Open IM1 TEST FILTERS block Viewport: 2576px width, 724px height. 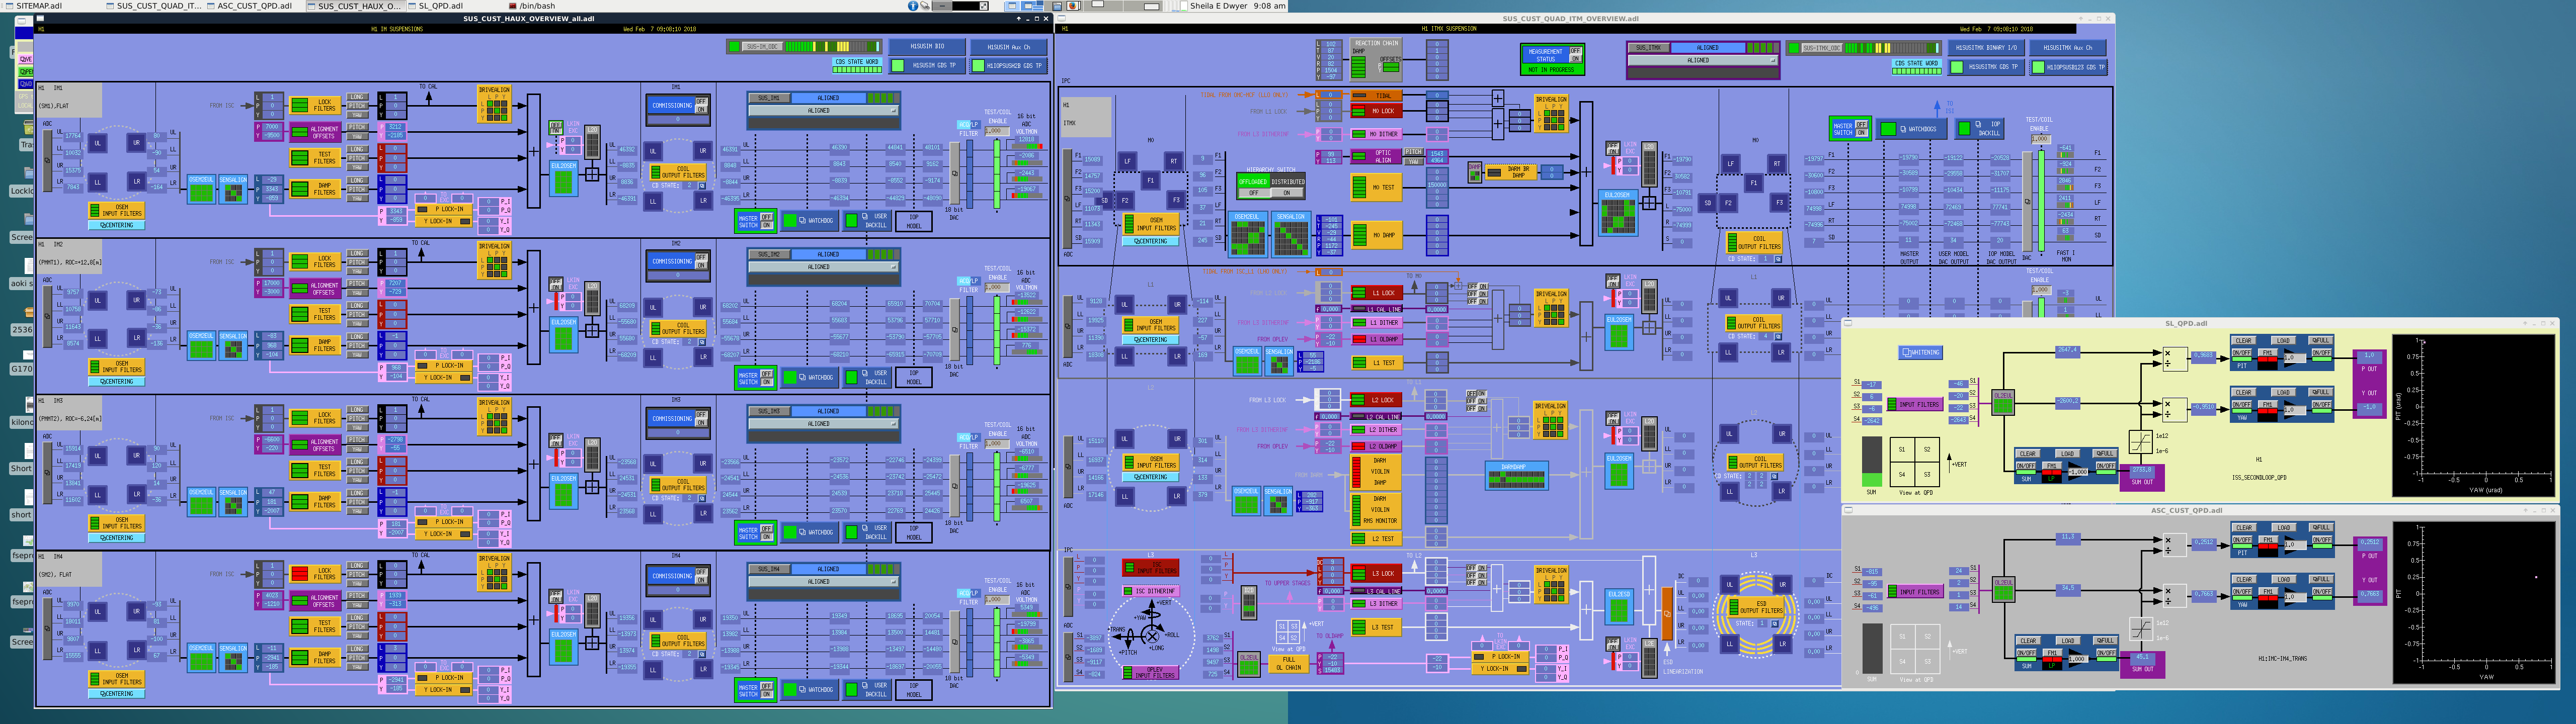[315, 158]
